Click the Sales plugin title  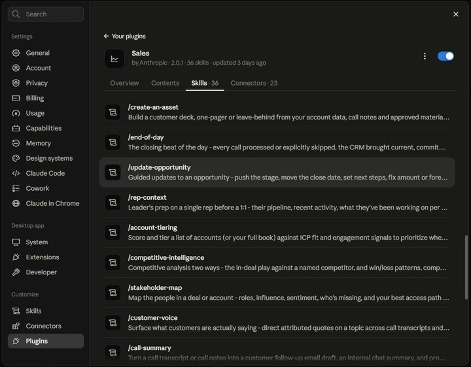[x=140, y=53]
